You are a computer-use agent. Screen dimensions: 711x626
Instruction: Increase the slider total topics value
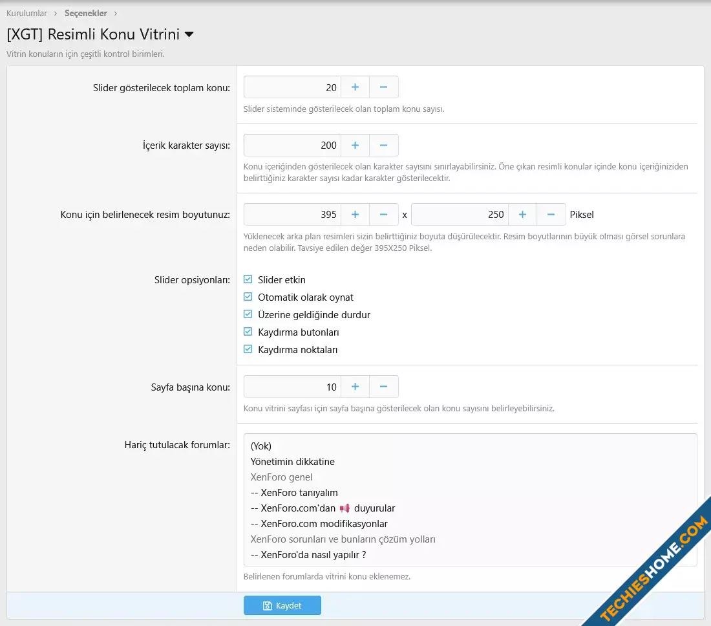pyautogui.click(x=355, y=87)
